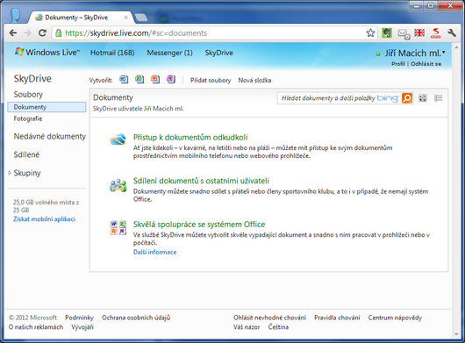This screenshot has height=343, width=465.
Task: Open Skvělá spolupráce se systémem Office
Action: click(x=199, y=225)
